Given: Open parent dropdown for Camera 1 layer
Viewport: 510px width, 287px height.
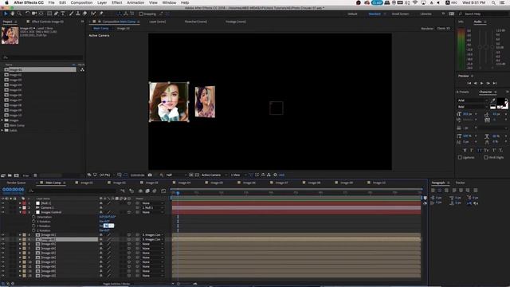Looking at the screenshot, I should pyautogui.click(x=152, y=207).
